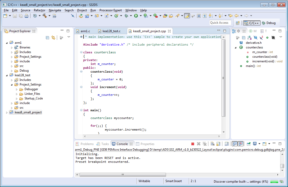Toggle Mark Occurrences highlighter in toolbar
Image resolution: width=288 pixels, height=187 pixels.
coord(187,16)
